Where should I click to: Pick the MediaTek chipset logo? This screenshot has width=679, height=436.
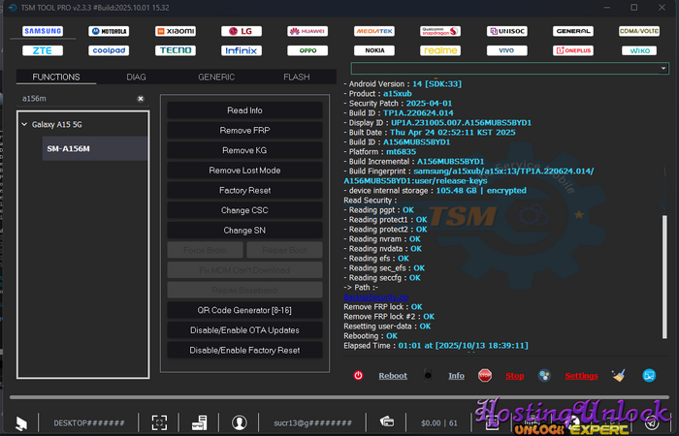(373, 31)
